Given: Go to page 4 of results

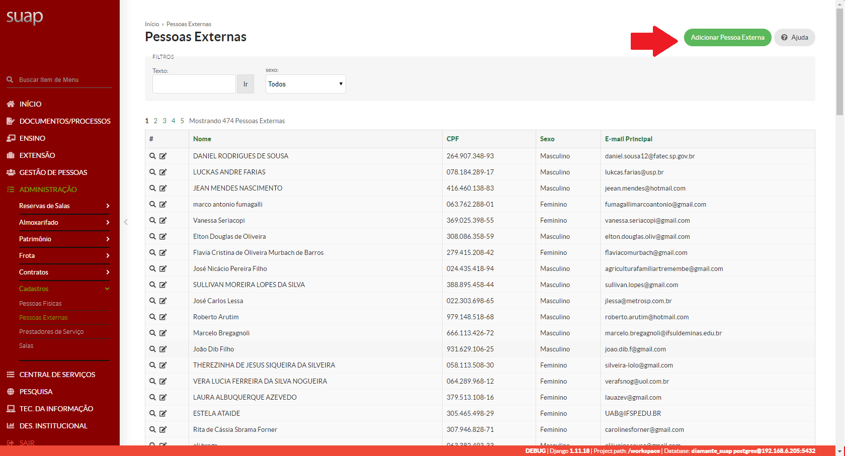Looking at the screenshot, I should pyautogui.click(x=173, y=121).
